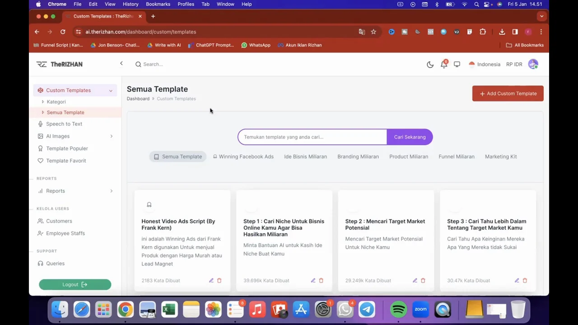Select the Product Miliaran tab
The height and width of the screenshot is (325, 578).
(409, 157)
